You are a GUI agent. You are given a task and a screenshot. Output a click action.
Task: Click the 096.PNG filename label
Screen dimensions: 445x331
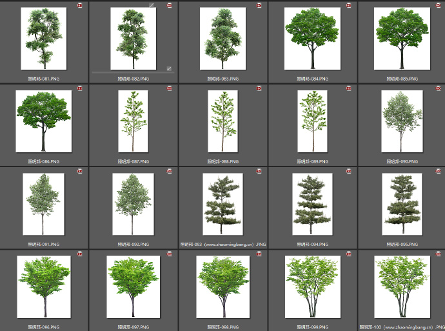(43, 327)
